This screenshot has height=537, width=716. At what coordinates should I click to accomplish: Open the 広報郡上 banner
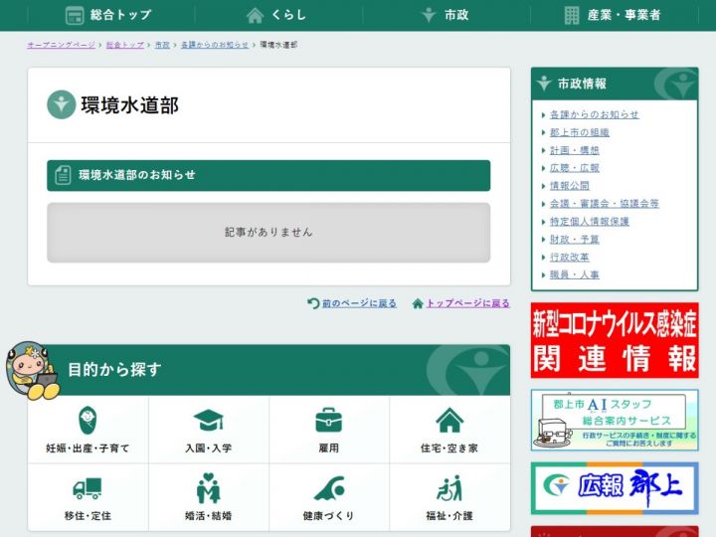pos(614,488)
